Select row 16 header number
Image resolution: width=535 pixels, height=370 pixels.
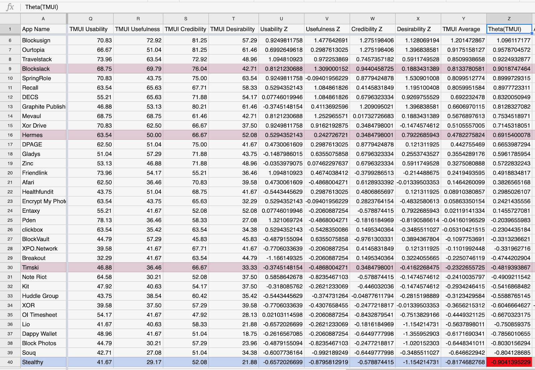[10, 135]
